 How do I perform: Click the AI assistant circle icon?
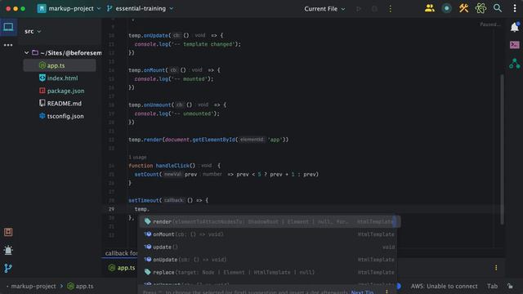click(447, 8)
